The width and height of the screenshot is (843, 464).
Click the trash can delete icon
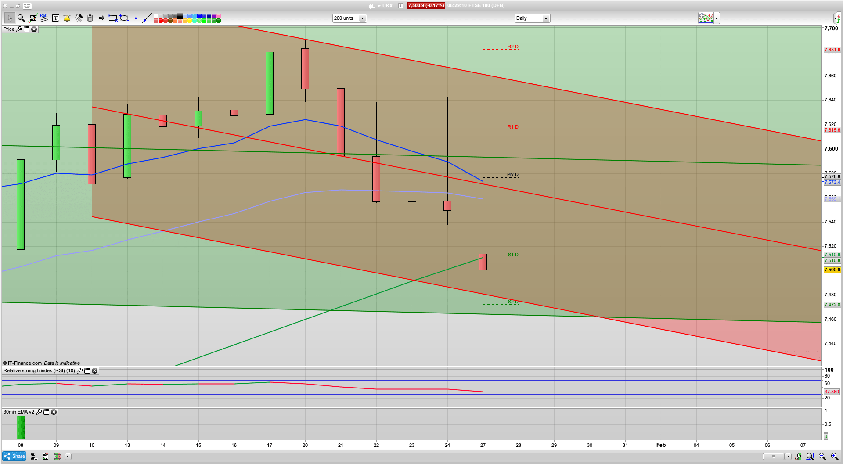pyautogui.click(x=90, y=18)
